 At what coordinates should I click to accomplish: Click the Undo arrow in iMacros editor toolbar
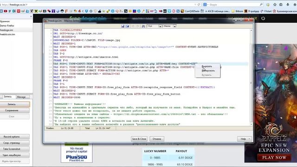[x=133, y=26]
